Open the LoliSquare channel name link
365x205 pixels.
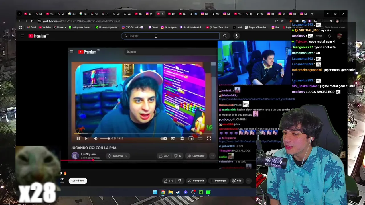pos(88,154)
